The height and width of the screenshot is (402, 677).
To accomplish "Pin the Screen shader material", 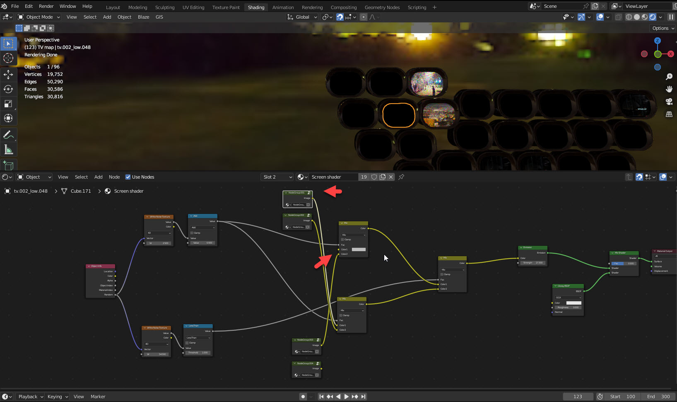I will 401,177.
